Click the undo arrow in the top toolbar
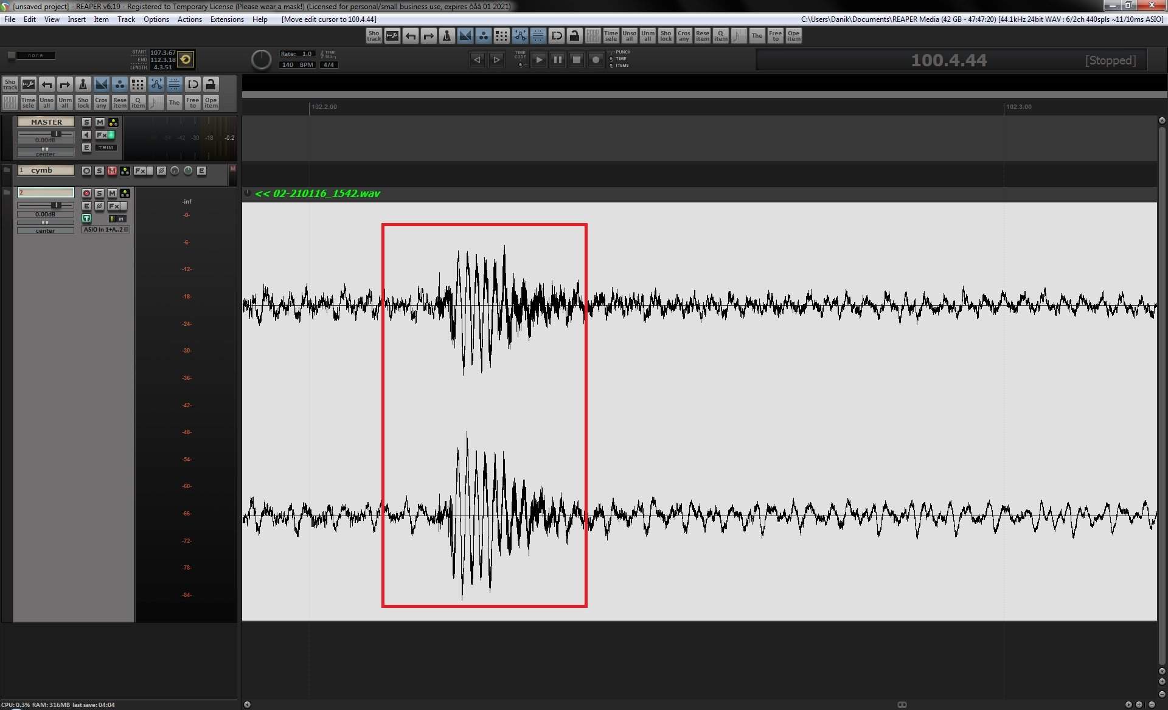 [411, 36]
